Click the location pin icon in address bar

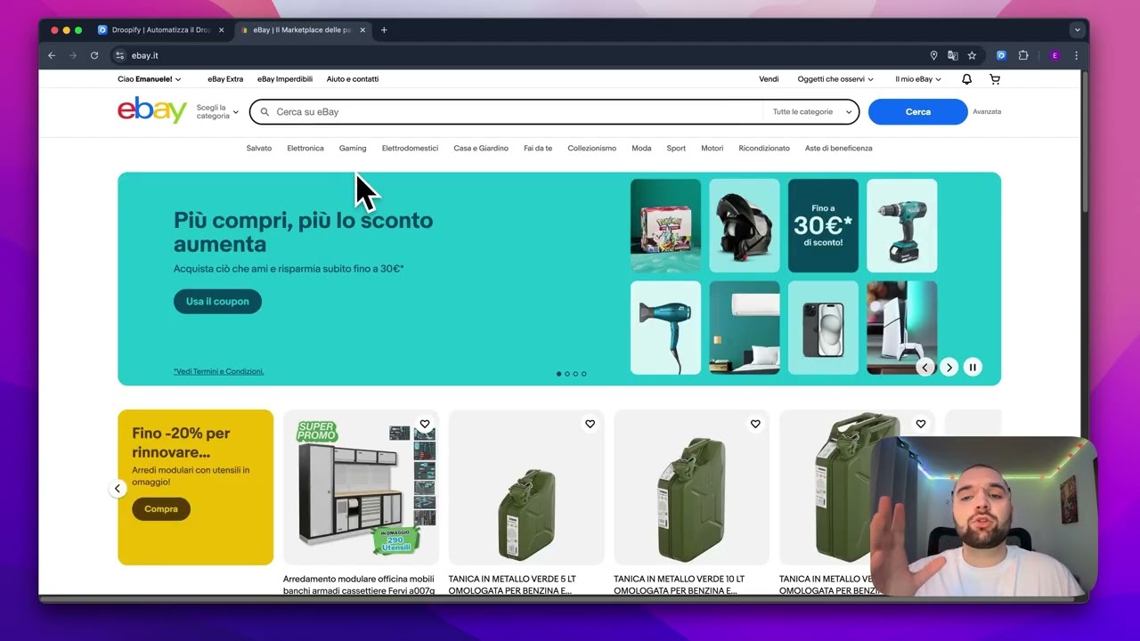click(x=933, y=55)
